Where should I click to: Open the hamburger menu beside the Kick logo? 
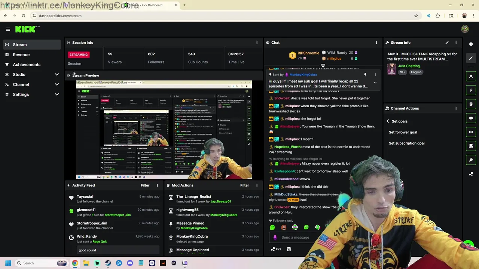tap(8, 29)
